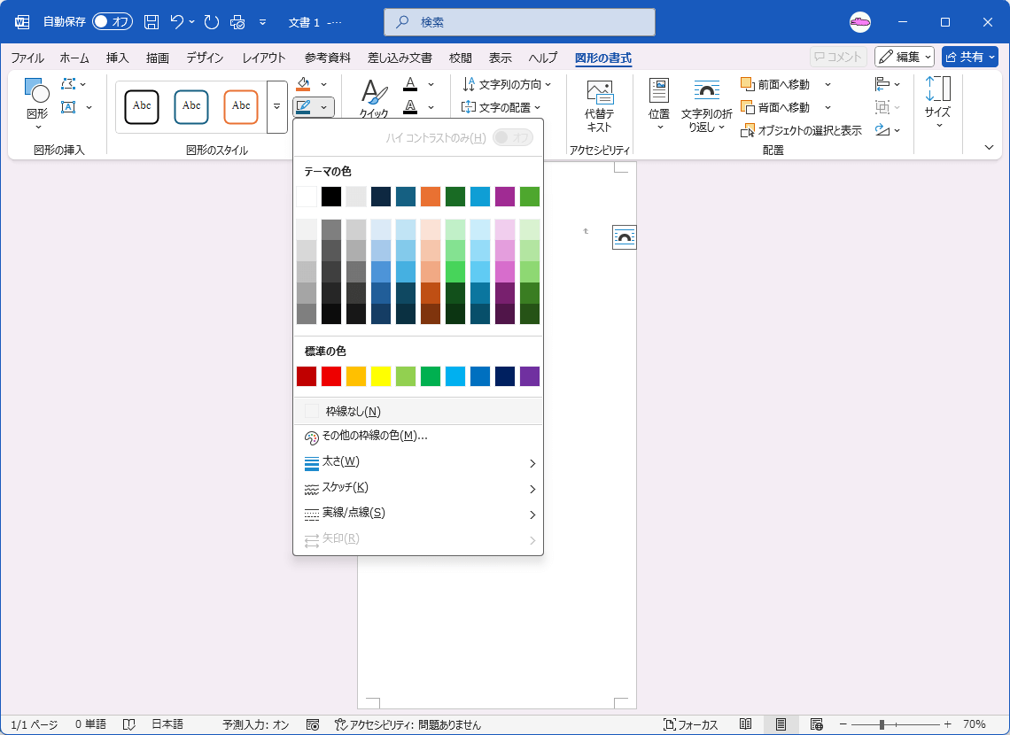
Task: Select the No Outline (枠線なし) option
Action: [353, 411]
